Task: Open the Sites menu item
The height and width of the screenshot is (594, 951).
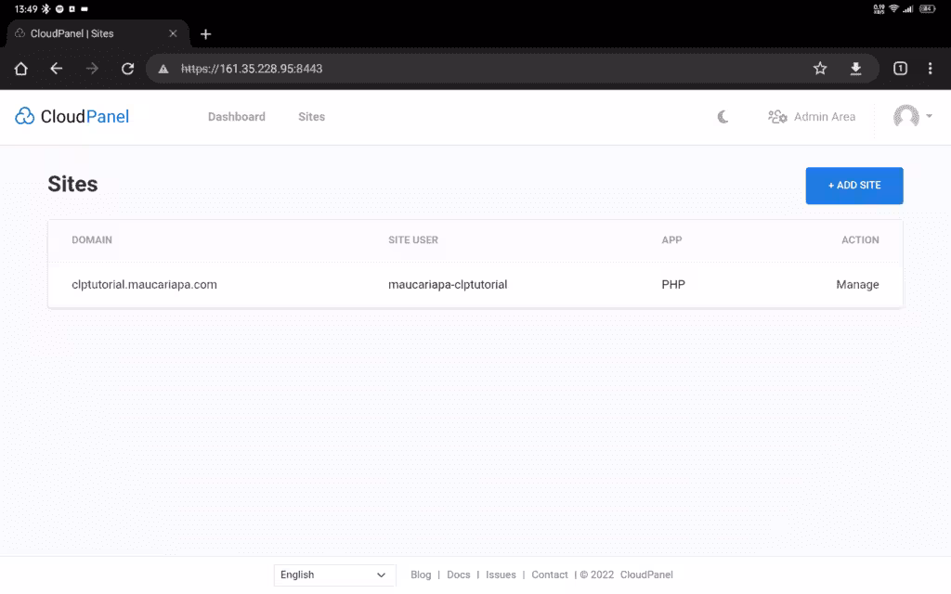Action: pyautogui.click(x=312, y=116)
